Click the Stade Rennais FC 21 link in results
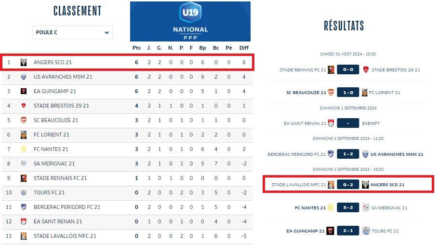Viewport: 439px width, 247px height. [x=303, y=70]
